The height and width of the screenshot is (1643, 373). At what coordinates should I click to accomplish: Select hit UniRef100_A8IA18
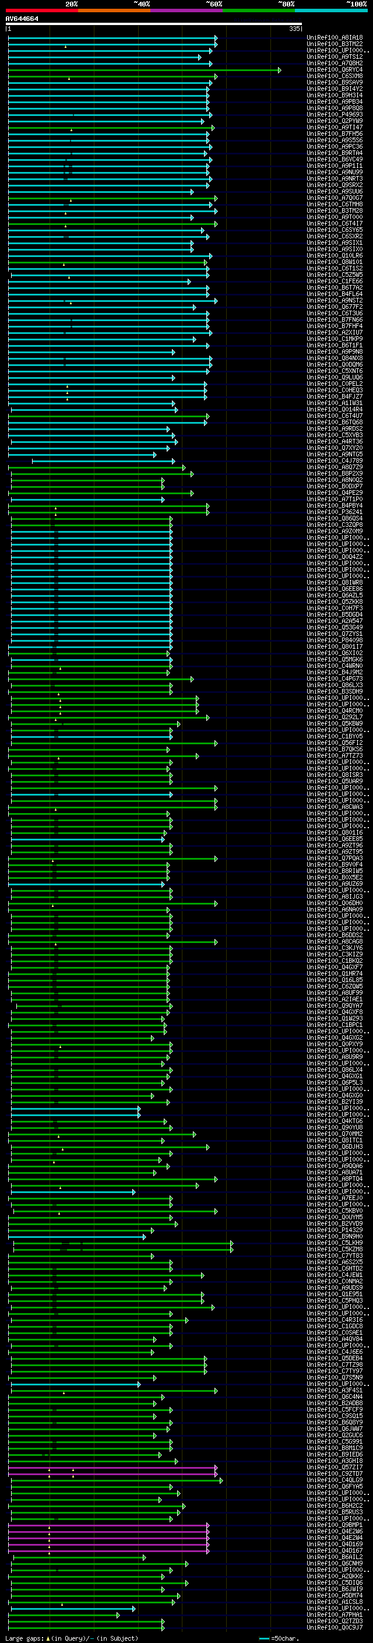(335, 38)
